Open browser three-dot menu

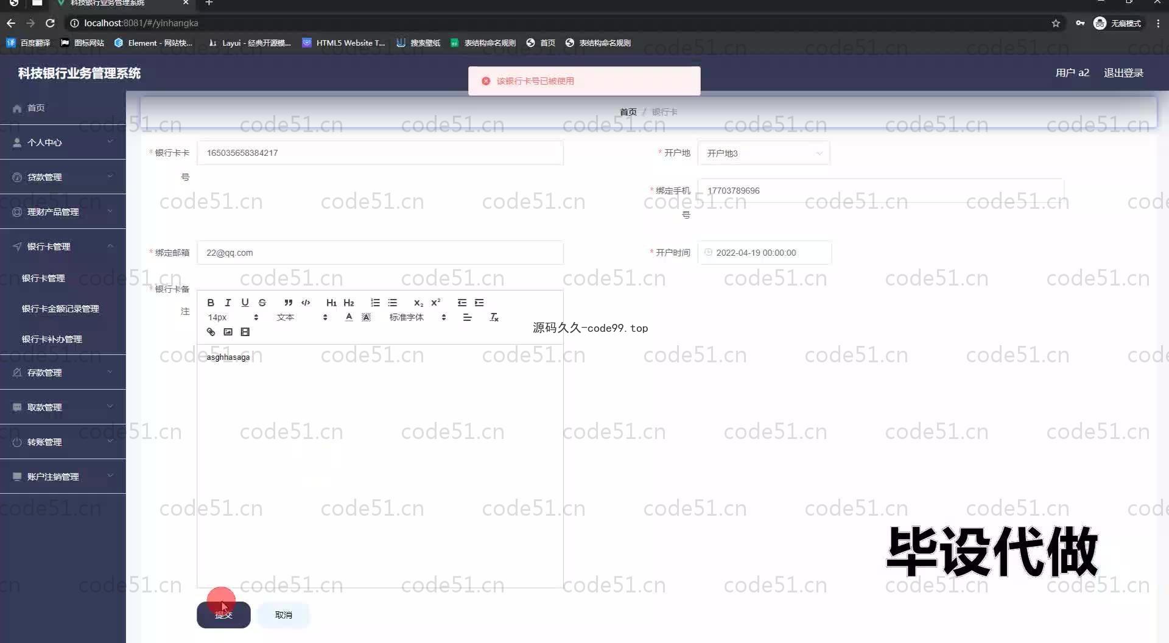click(x=1158, y=23)
